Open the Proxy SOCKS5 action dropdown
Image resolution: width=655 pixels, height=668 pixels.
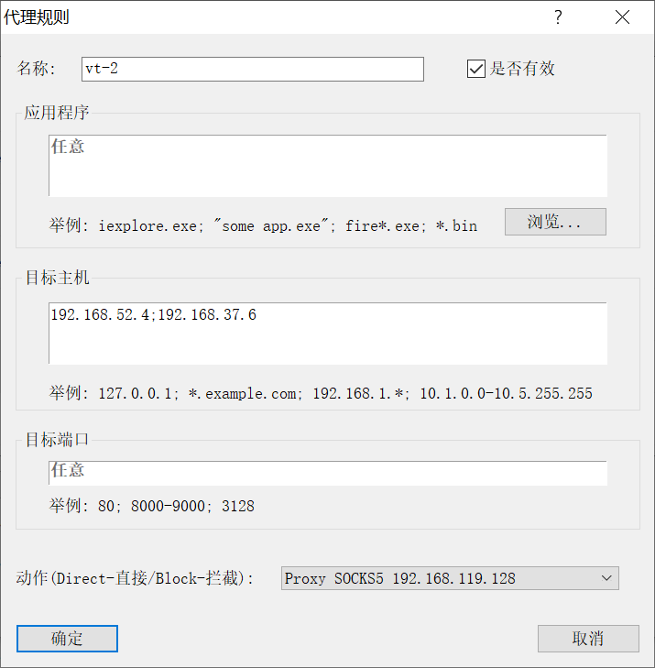click(x=450, y=578)
